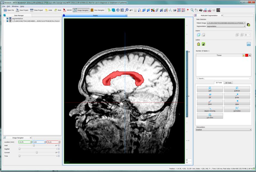Open the Segmentation selection dropdown
256x172 pixels.
[226, 26]
